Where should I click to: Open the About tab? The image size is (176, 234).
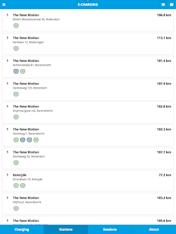[154, 229]
